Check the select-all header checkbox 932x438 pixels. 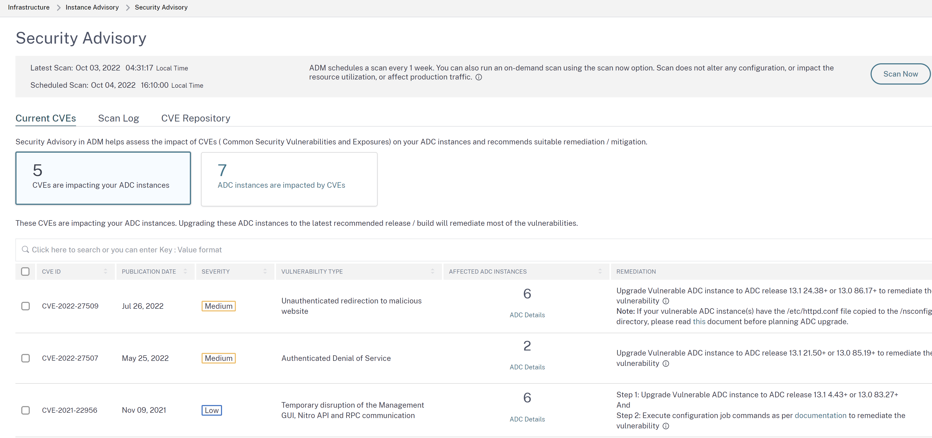click(x=25, y=272)
